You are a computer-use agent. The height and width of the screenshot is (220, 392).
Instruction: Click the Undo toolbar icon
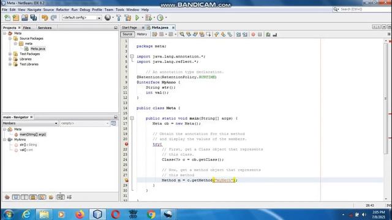(45, 18)
